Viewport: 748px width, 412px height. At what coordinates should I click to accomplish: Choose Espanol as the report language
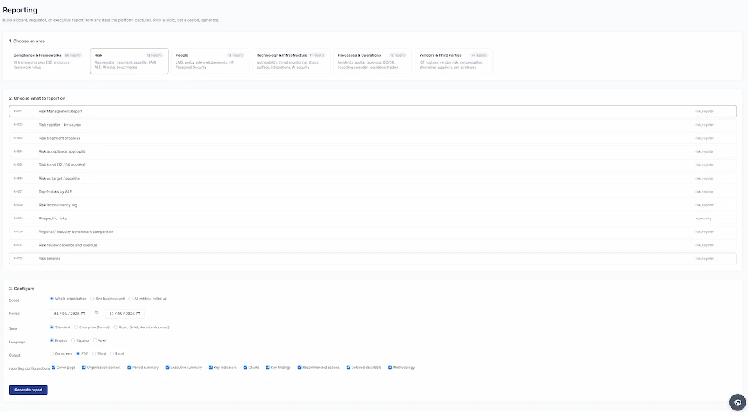[73, 340]
